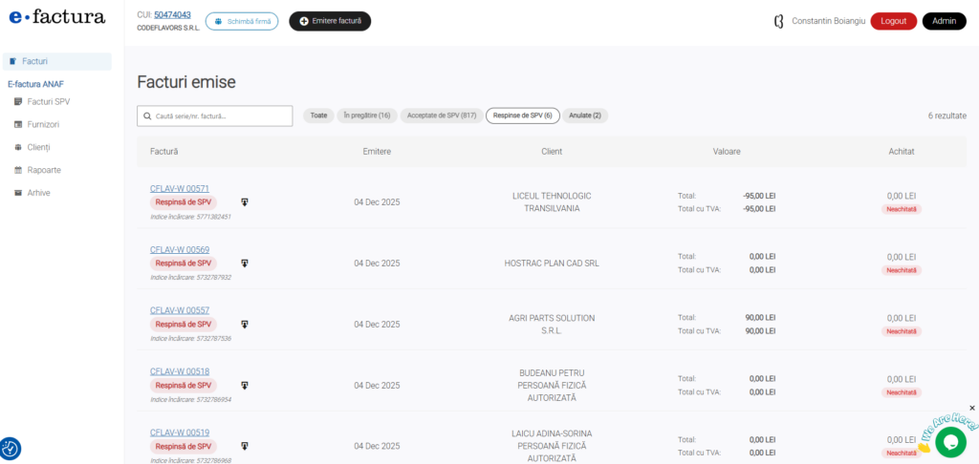Switch to the Anulate (2) filter
This screenshot has width=979, height=464.
tap(585, 116)
